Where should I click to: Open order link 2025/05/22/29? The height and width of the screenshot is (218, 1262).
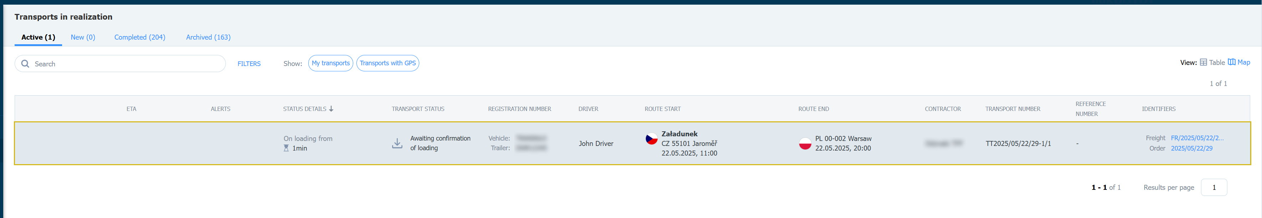[x=1191, y=148]
